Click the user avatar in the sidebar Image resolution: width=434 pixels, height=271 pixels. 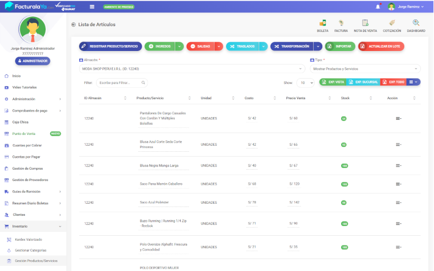[x=33, y=29]
